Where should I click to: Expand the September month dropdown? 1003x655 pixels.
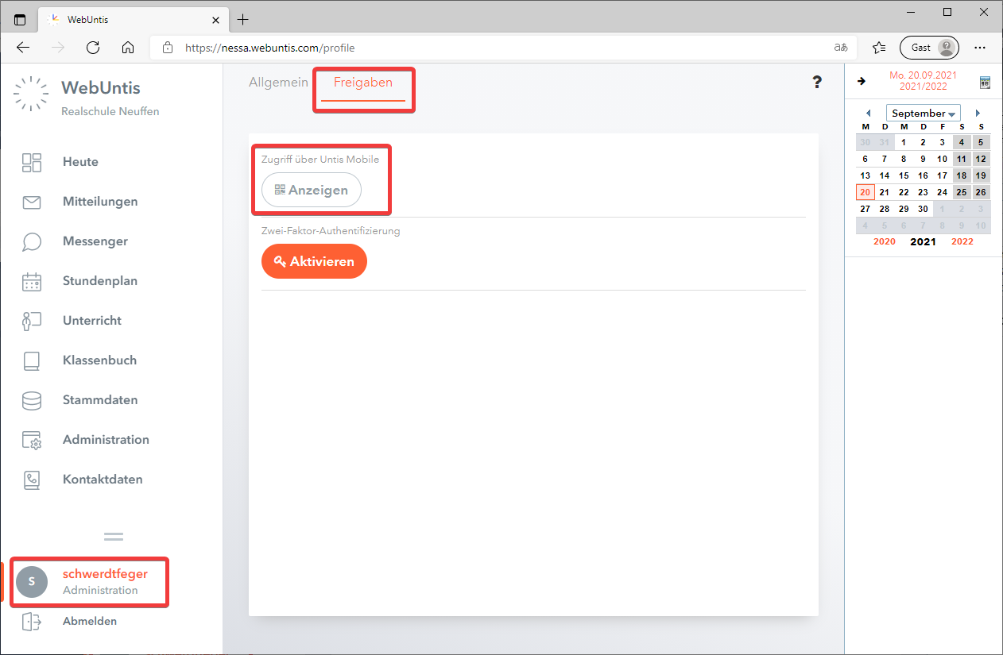pyautogui.click(x=923, y=114)
